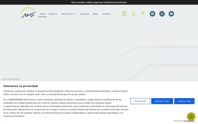
Task: Open the Catálogos menu item
Action: 84,14
